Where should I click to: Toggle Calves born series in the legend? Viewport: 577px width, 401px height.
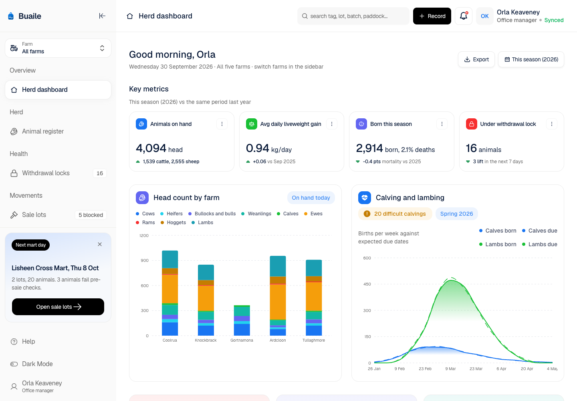coord(498,231)
